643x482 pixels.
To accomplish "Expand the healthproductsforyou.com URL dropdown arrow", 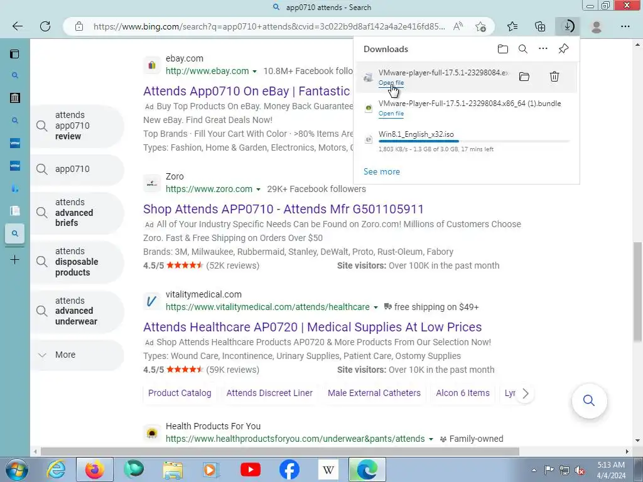I will (x=431, y=439).
